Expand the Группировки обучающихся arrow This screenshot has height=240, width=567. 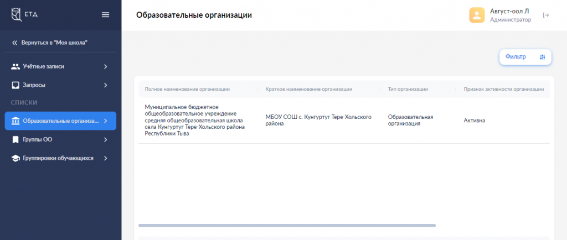105,158
